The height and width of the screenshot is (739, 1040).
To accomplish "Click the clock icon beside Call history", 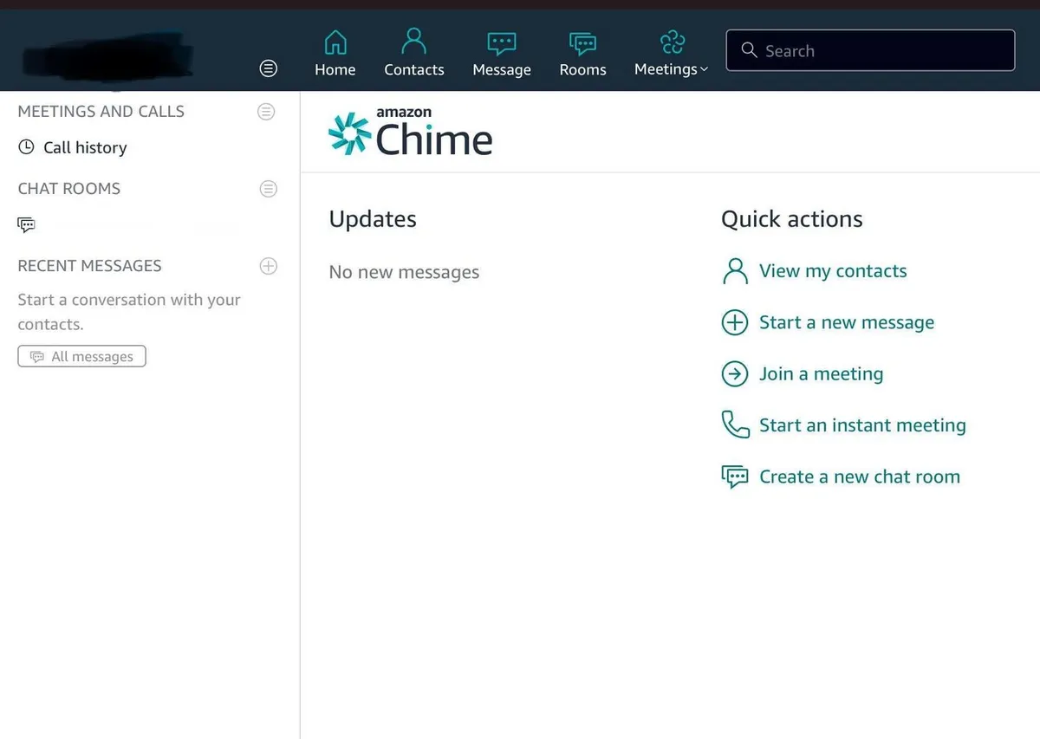I will click(x=27, y=147).
